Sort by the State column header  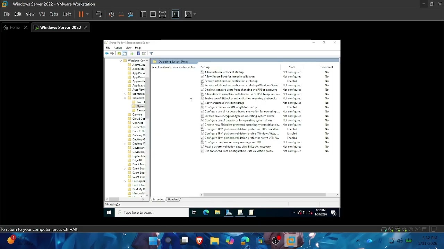pyautogui.click(x=292, y=67)
